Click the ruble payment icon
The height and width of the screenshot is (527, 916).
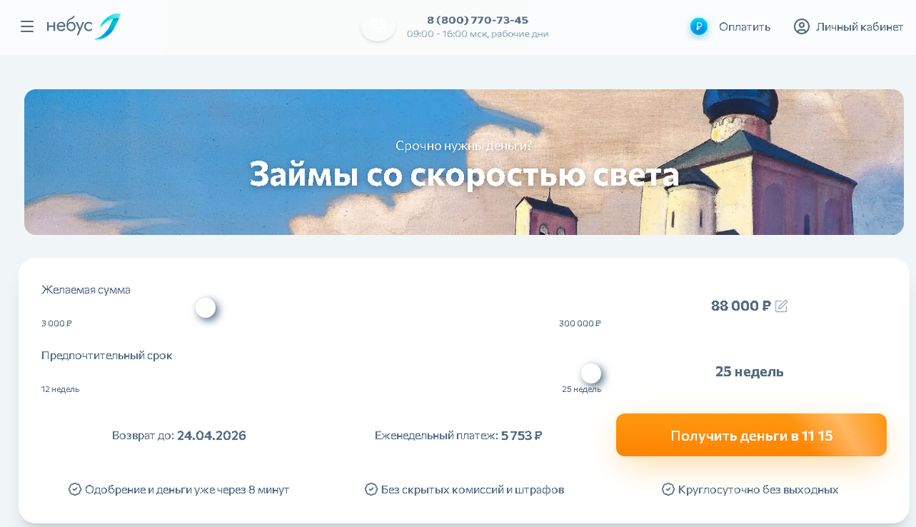tap(698, 27)
